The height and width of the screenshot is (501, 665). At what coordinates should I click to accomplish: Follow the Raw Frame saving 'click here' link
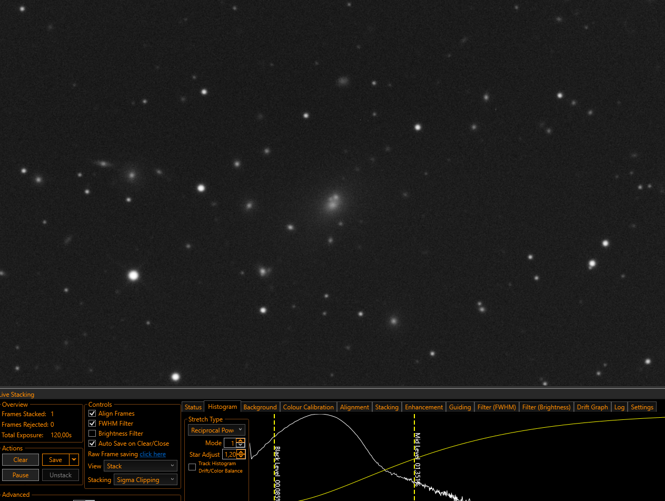[x=153, y=454]
